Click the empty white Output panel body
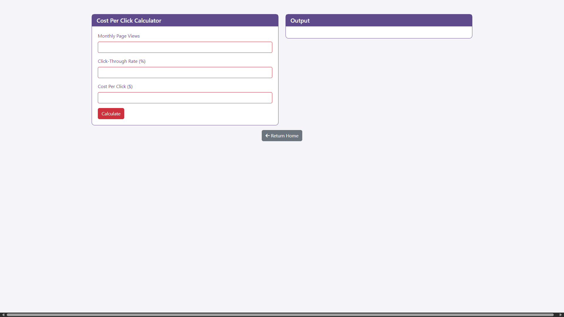 (379, 32)
